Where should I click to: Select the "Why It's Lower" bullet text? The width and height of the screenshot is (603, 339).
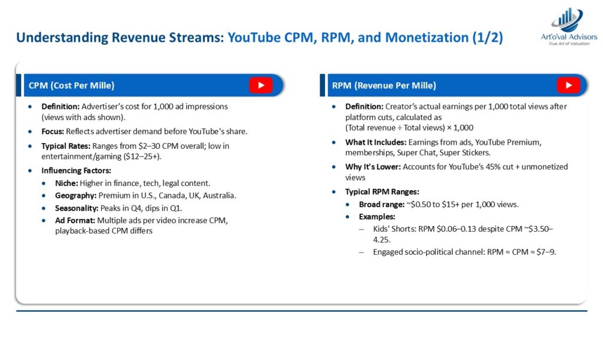(x=448, y=172)
